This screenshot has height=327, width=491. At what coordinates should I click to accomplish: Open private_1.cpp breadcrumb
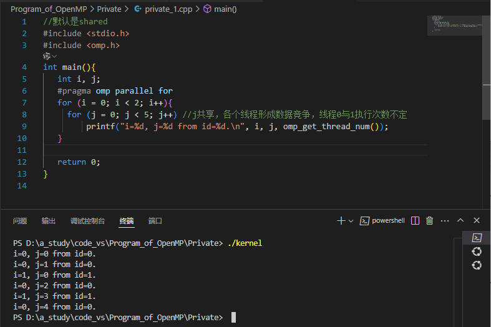tap(168, 9)
